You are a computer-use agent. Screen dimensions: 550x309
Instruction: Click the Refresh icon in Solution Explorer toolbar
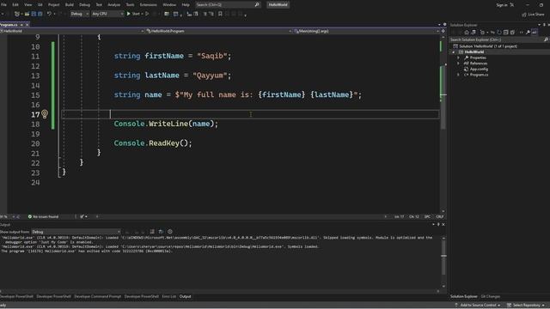coord(498,33)
